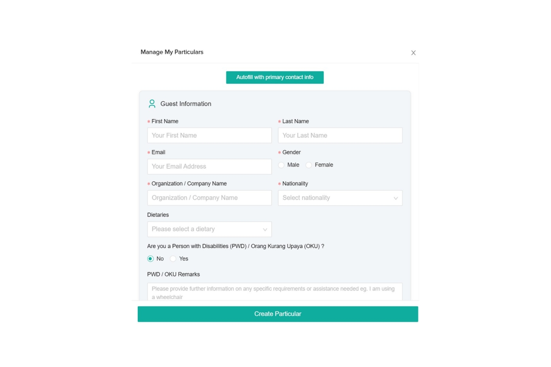Focus the Your First Name field
Viewport: 551px width, 367px height.
pos(209,135)
